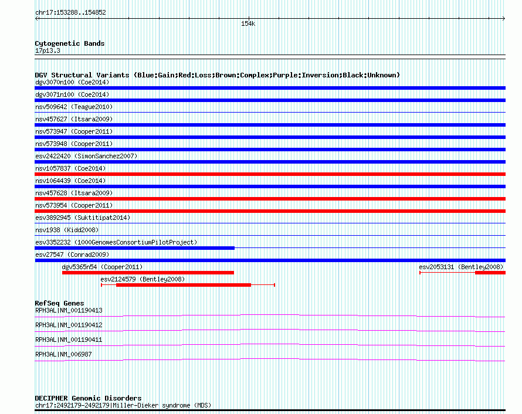The height and width of the screenshot is (414, 522).
Task: Open transcript RPH3AL|NM_001190411
Action: click(x=69, y=340)
